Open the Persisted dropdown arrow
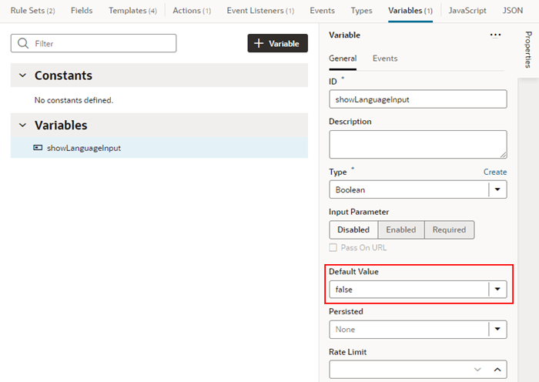 497,330
